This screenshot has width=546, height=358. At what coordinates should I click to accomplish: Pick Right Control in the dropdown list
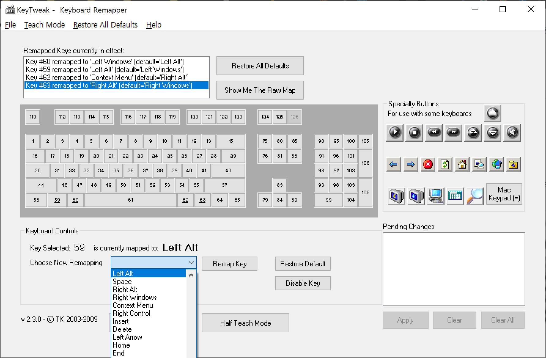[x=149, y=313]
